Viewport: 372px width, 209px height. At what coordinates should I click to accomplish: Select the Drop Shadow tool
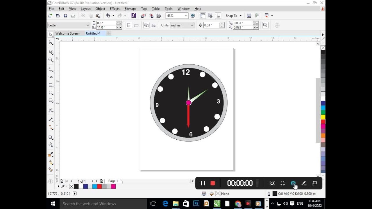point(51,137)
